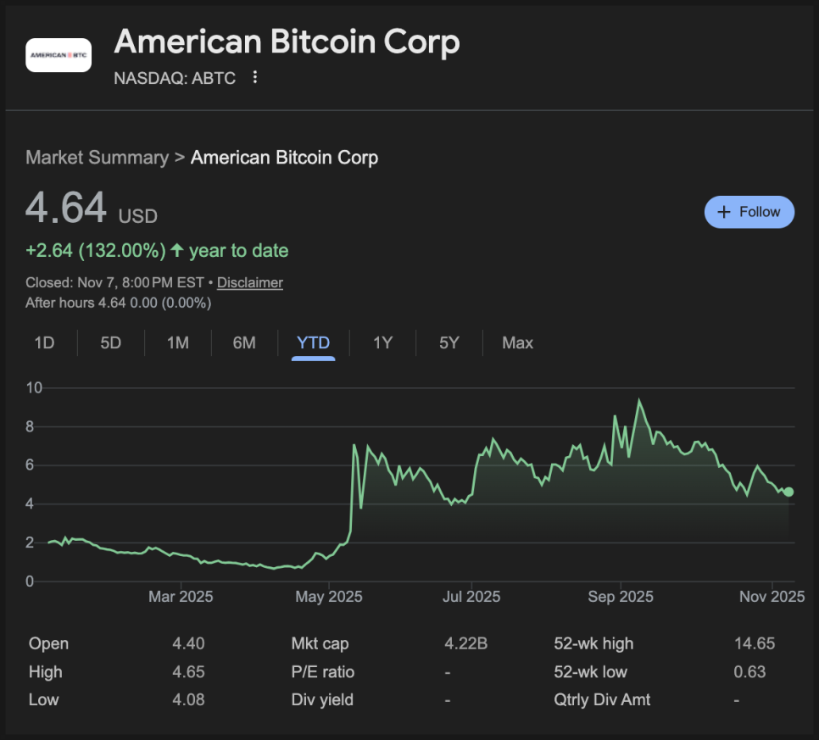Switch to the 5D chart tab

click(x=111, y=343)
